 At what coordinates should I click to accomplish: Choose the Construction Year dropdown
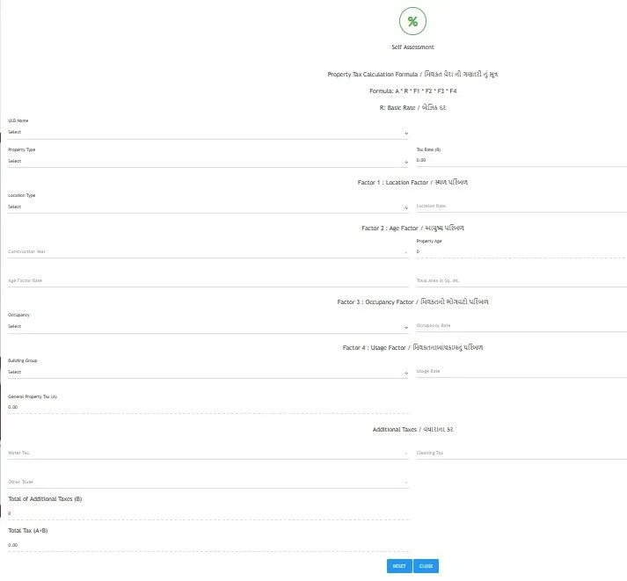click(208, 251)
